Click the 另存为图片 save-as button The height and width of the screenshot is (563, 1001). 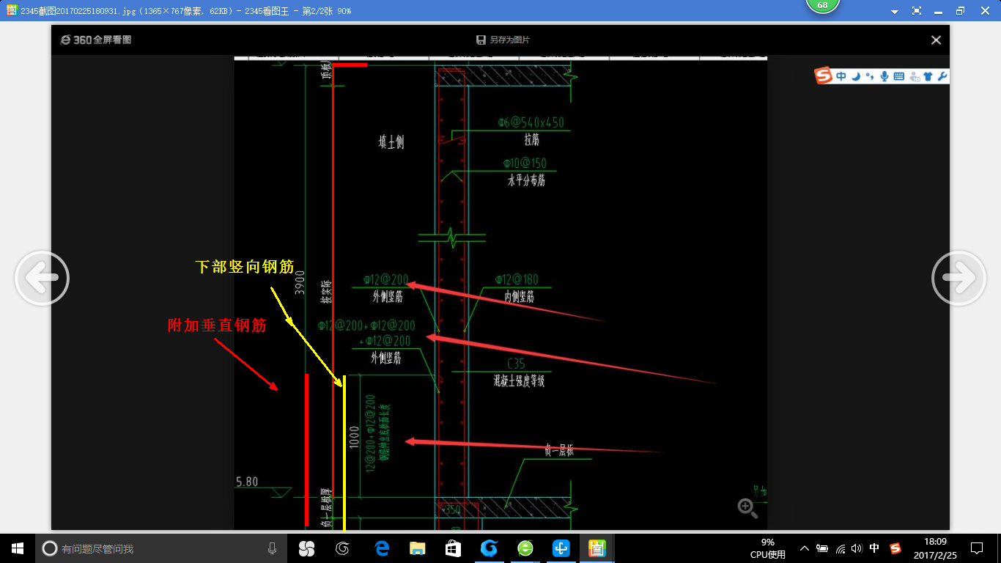pos(503,40)
